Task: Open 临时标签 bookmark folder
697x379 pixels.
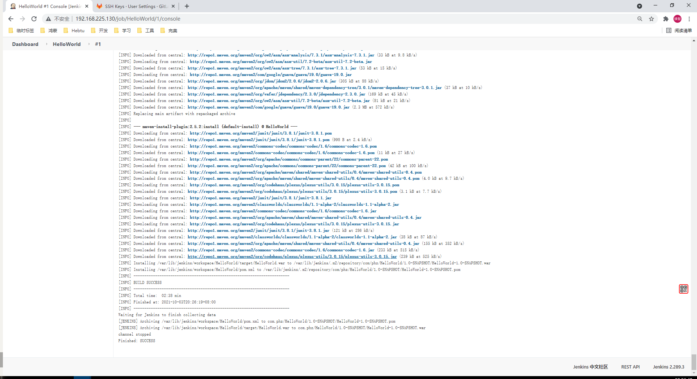Action: [x=21, y=30]
